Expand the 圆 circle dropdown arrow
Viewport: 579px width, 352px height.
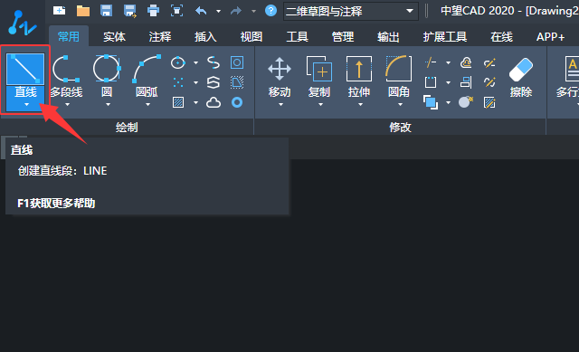[108, 105]
